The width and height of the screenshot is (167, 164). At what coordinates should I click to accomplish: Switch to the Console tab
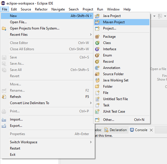141,130
